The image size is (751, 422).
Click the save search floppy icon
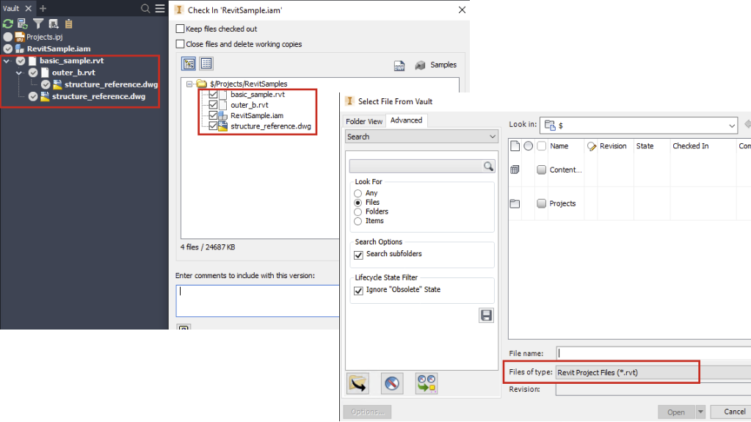point(486,315)
